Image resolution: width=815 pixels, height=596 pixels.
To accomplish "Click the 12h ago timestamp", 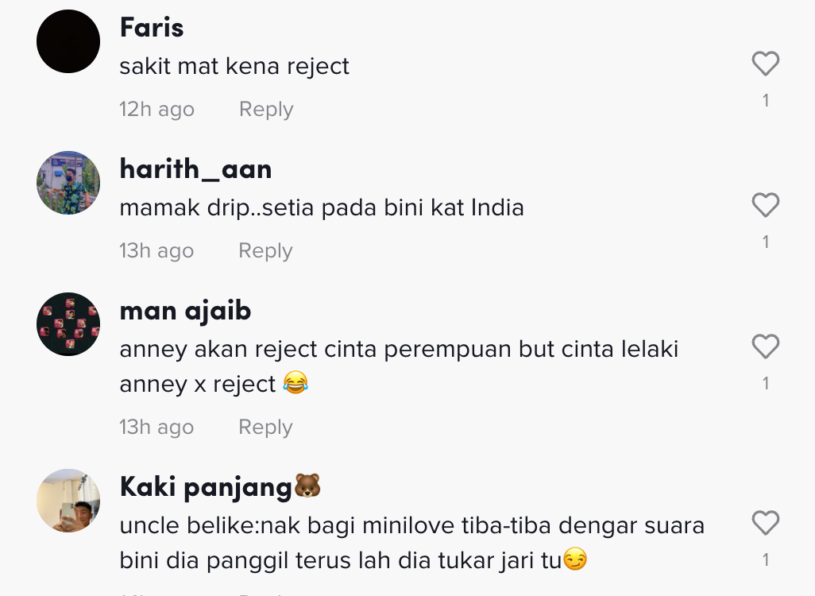I will (156, 110).
